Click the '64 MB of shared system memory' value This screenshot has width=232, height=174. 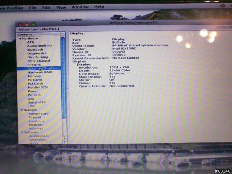140,45
